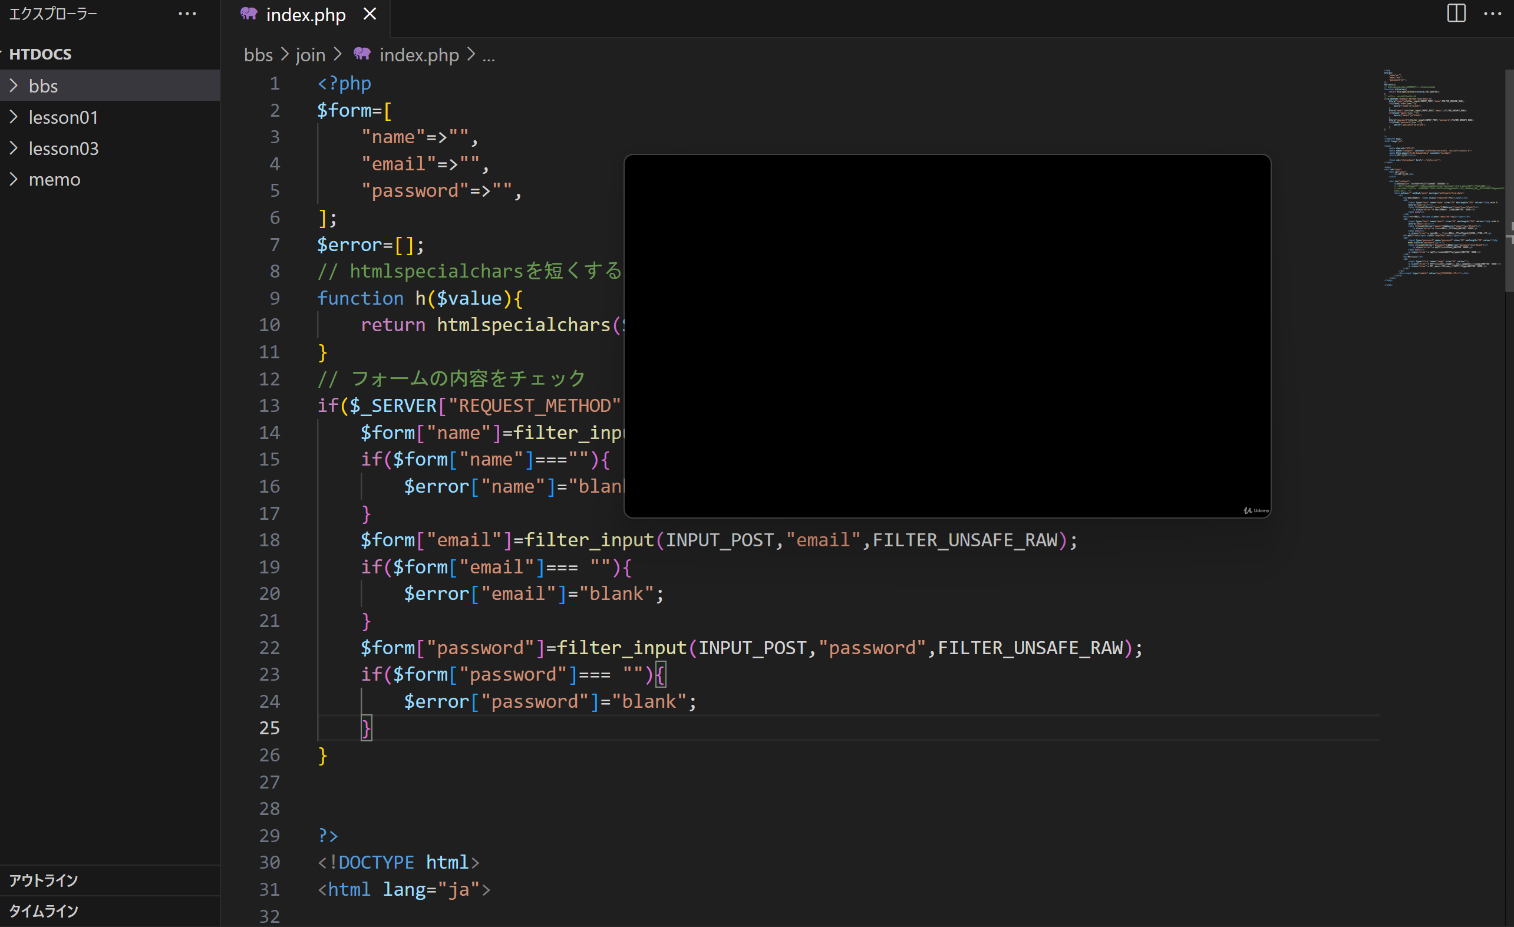This screenshot has width=1514, height=927.
Task: Open the editor more actions (…) icon top right
Action: pos(1493,14)
